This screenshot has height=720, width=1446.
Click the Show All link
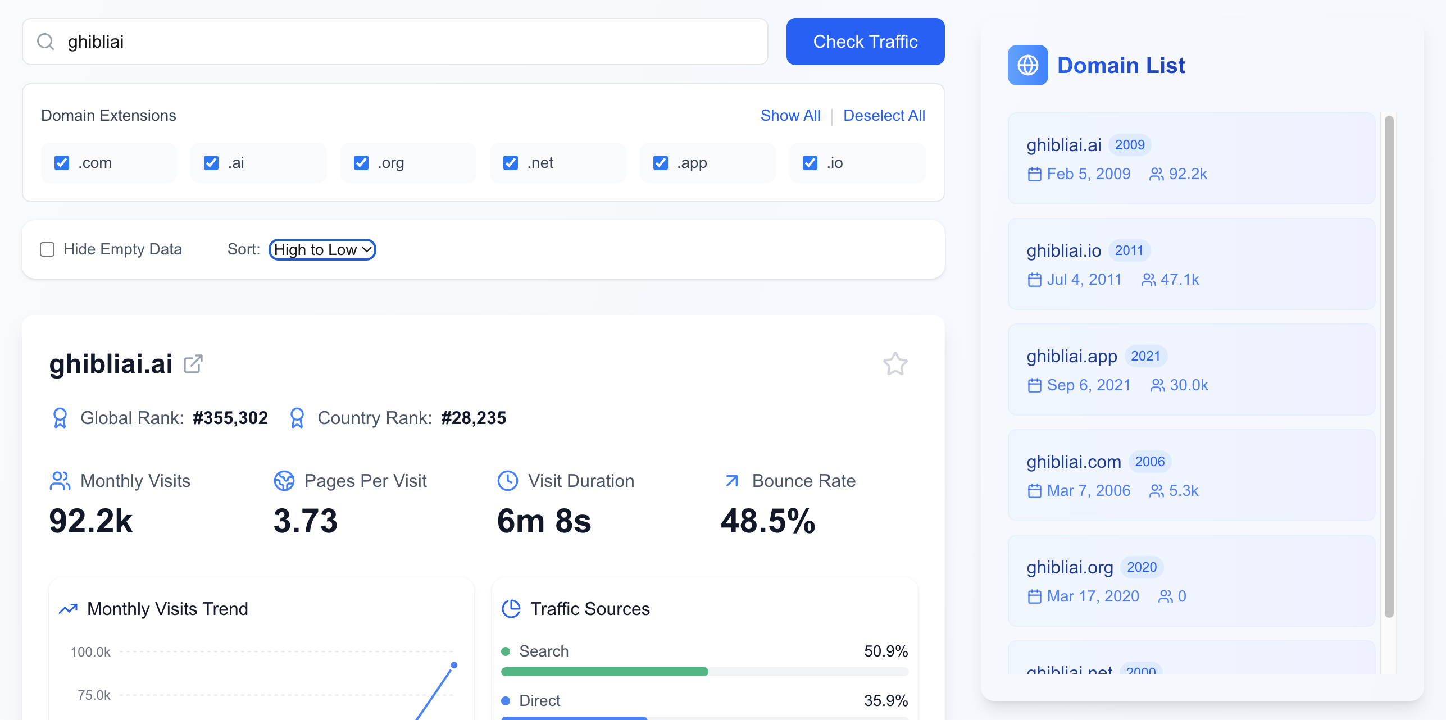point(790,116)
